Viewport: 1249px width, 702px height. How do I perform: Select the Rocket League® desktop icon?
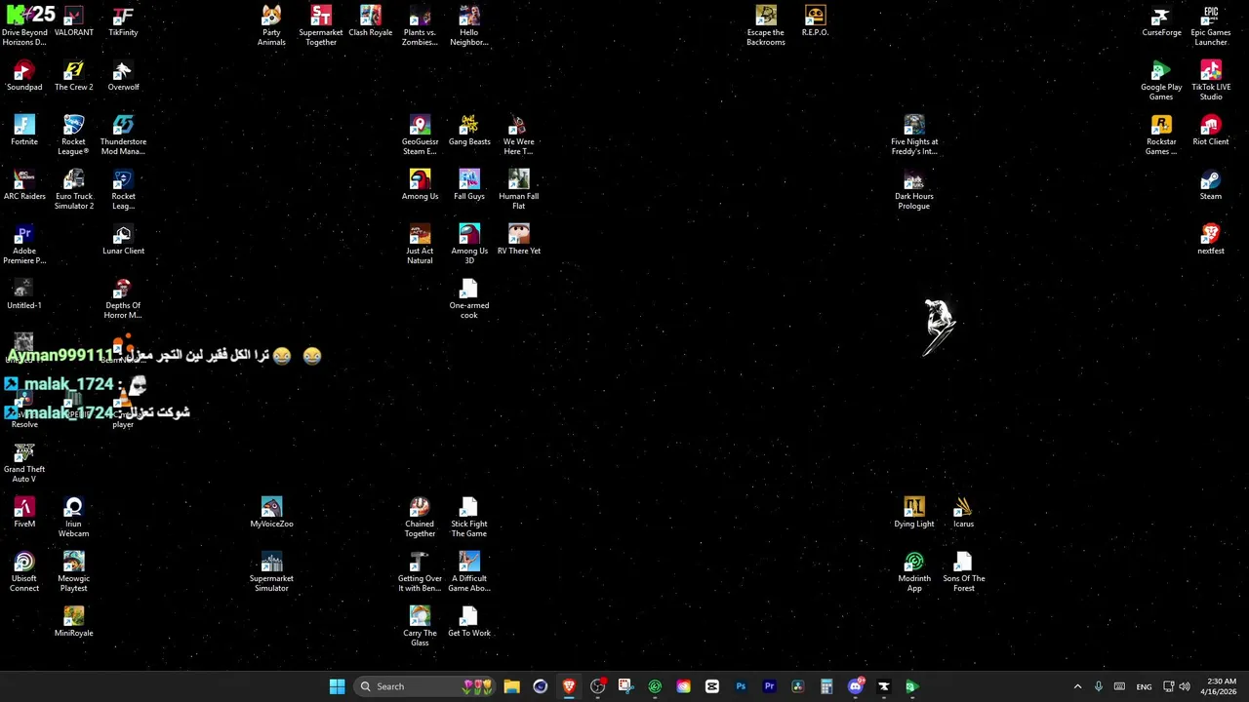click(73, 136)
